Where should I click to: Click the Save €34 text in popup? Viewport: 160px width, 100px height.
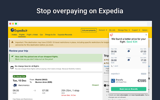pyautogui.click(x=132, y=42)
